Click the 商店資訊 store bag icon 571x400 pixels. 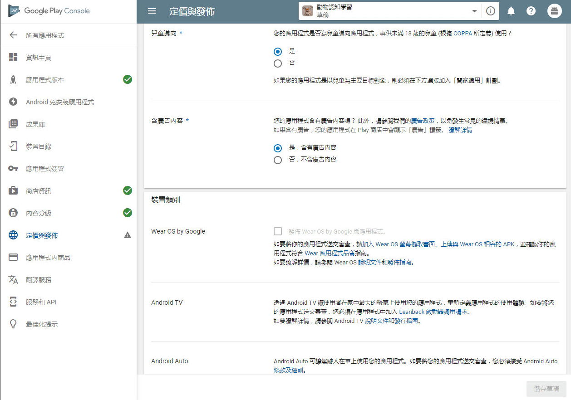pyautogui.click(x=13, y=191)
